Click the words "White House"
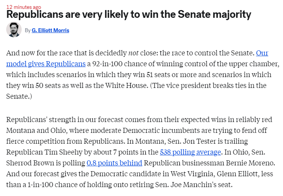 pos(126,85)
